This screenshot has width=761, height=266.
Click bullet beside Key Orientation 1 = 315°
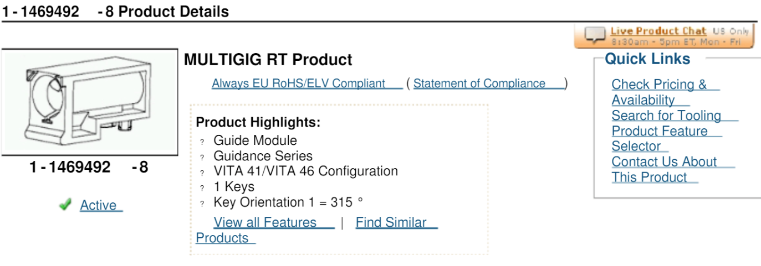pos(202,204)
